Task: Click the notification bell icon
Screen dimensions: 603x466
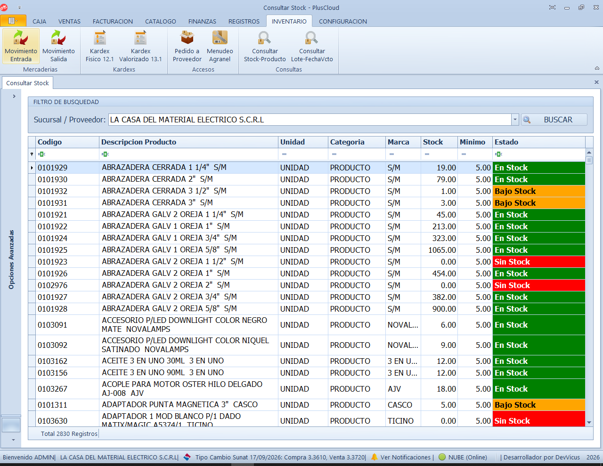Action: coord(375,457)
